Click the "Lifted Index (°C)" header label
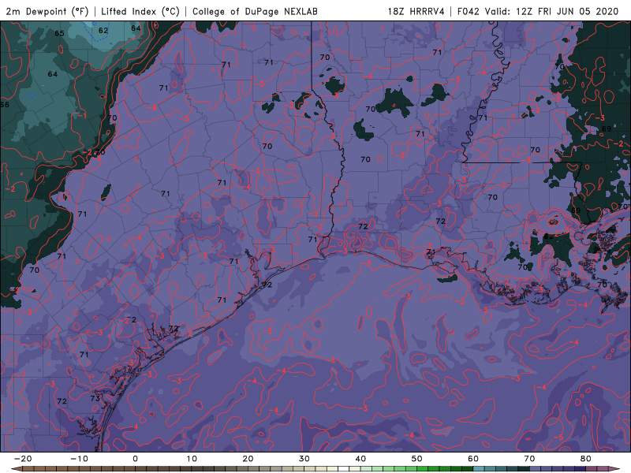This screenshot has height=473, width=631. pos(140,11)
